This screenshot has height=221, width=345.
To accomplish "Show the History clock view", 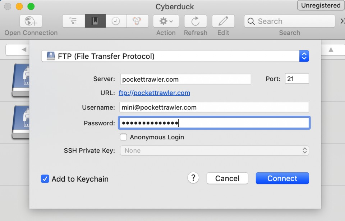I will point(116,21).
